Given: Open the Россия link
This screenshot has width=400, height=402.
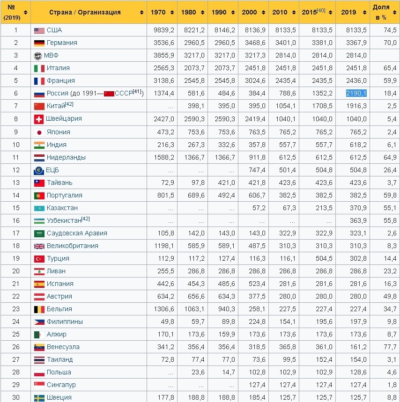Looking at the screenshot, I should 57,94.
